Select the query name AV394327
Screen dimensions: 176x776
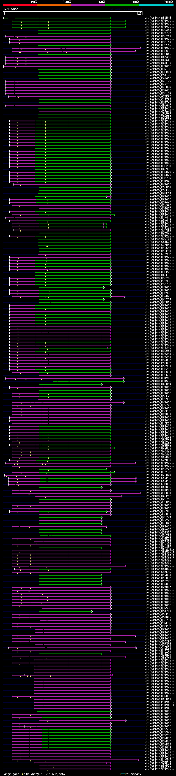click(10, 9)
